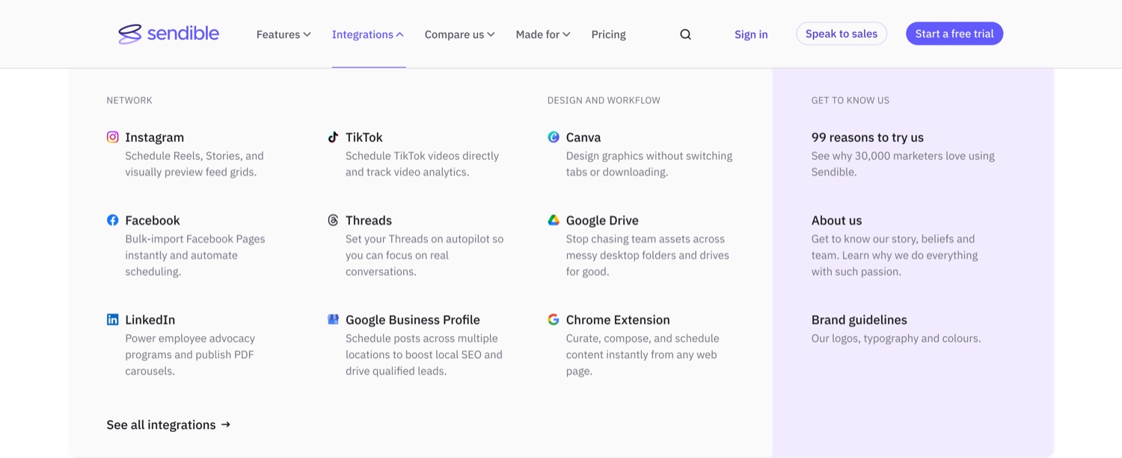This screenshot has height=458, width=1122.
Task: Click 'Our logos, typography and colours.' text
Action: click(x=896, y=338)
